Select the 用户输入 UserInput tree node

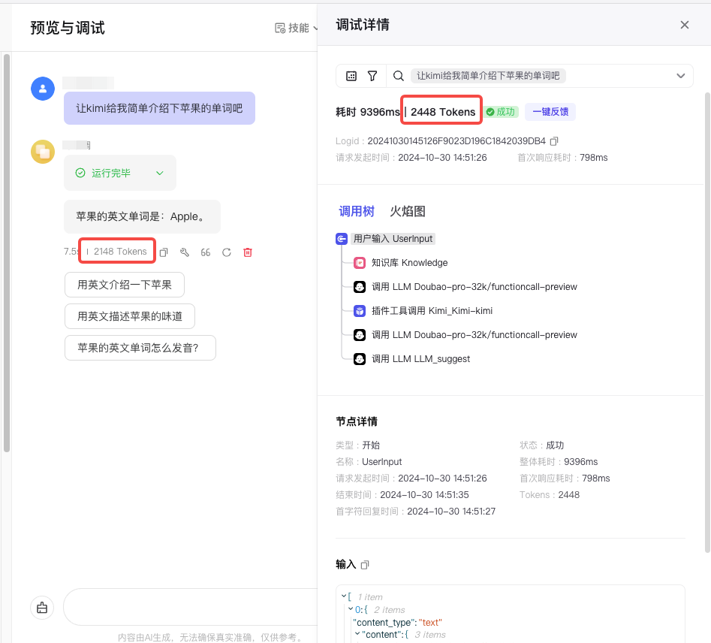(x=393, y=239)
